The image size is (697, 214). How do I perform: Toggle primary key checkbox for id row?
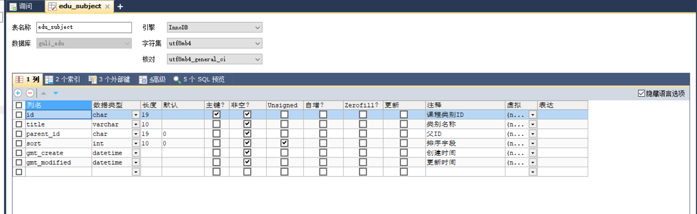[216, 114]
